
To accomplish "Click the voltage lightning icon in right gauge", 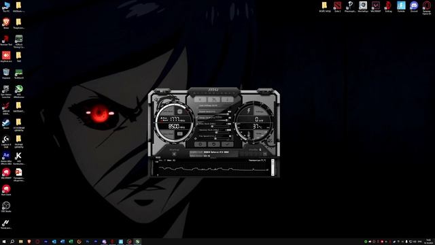I will click(249, 111).
